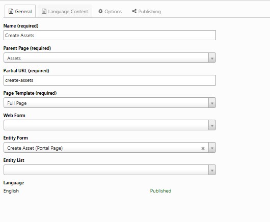
Task: Open the Web Form dropdown arrow
Action: click(x=212, y=125)
